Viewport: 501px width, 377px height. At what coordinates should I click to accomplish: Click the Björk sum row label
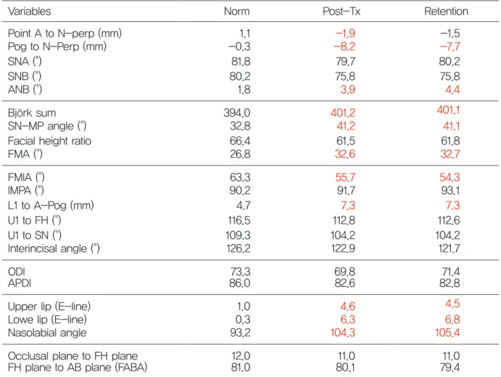click(32, 113)
